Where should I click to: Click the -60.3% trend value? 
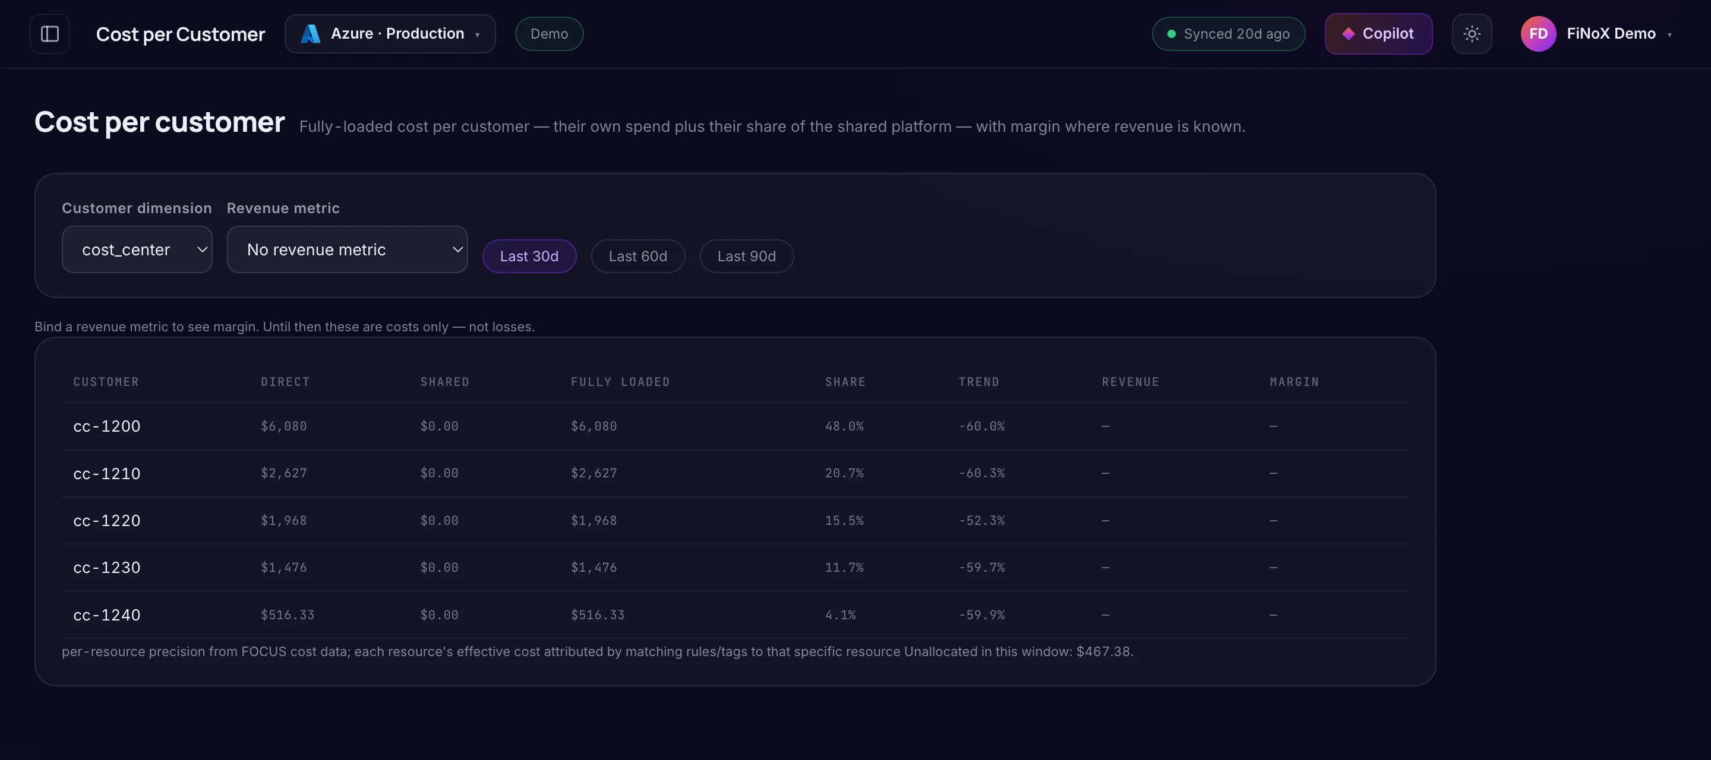(981, 473)
